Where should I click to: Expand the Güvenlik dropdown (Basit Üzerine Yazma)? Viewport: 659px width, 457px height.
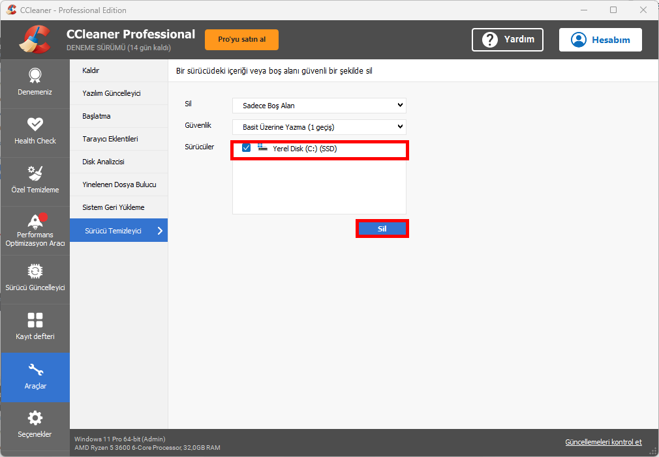319,126
